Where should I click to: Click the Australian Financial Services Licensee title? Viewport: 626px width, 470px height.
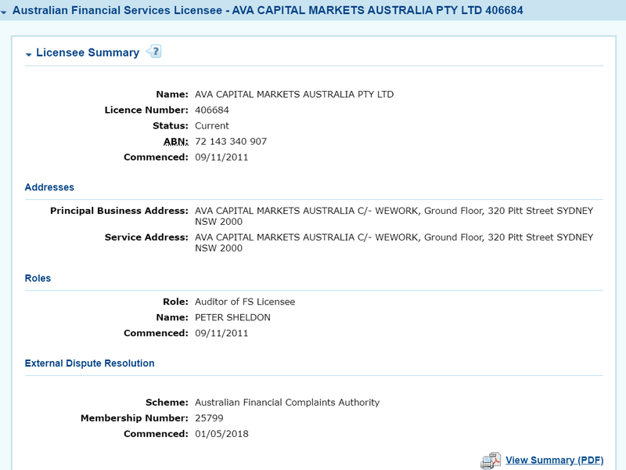pyautogui.click(x=268, y=10)
